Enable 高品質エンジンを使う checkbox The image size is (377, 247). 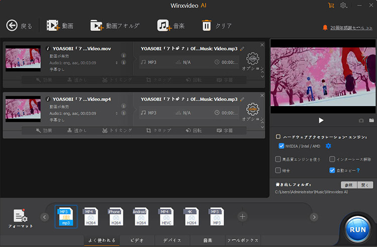coord(278,159)
